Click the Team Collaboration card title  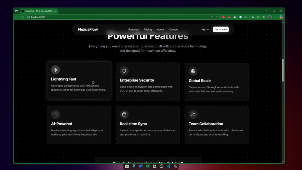click(206, 124)
